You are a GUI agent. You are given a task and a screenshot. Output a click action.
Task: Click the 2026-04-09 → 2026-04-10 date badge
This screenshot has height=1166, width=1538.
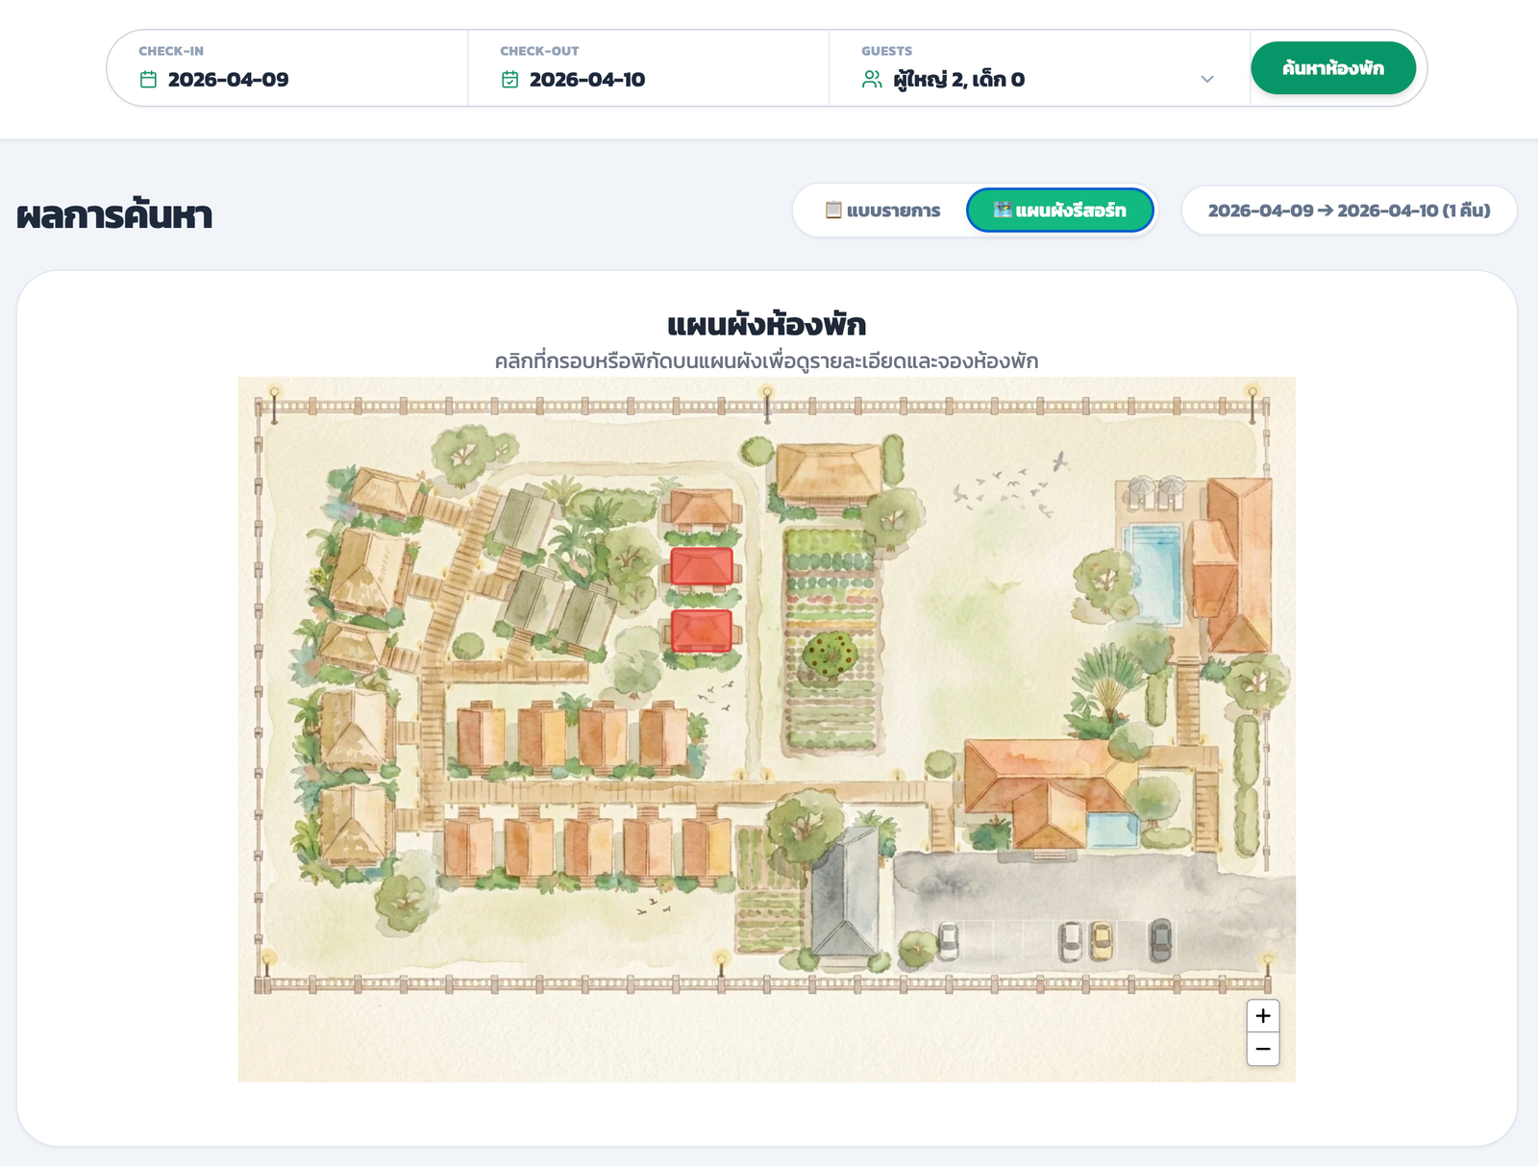1349,211
